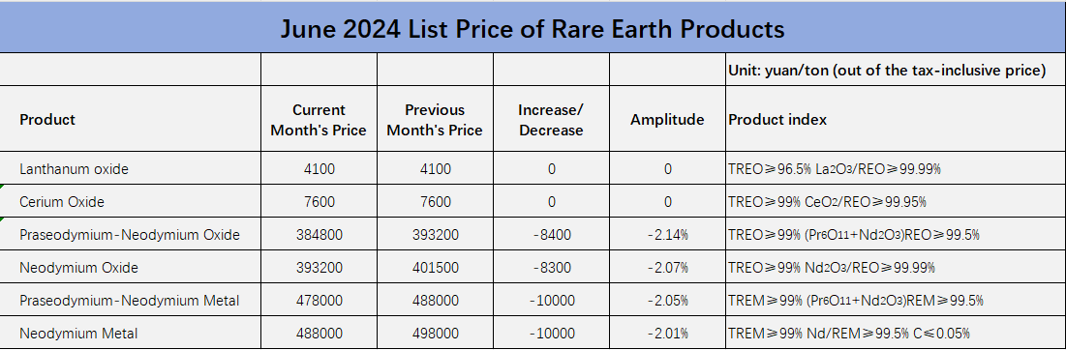This screenshot has height=350, width=1066.
Task: Click the Praseodymium-Neodymium Oxide cell
Action: 131,235
